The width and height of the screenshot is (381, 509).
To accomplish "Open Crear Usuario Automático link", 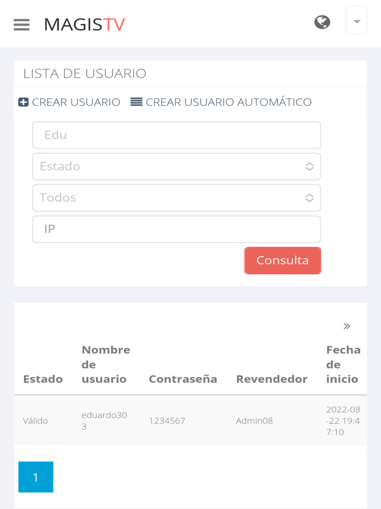I will pyautogui.click(x=228, y=102).
